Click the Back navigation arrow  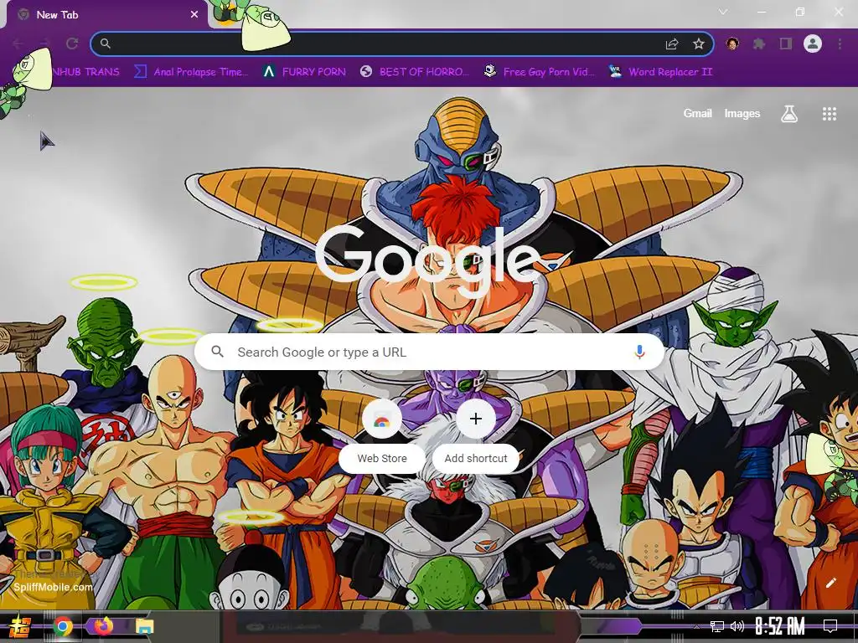click(x=18, y=44)
